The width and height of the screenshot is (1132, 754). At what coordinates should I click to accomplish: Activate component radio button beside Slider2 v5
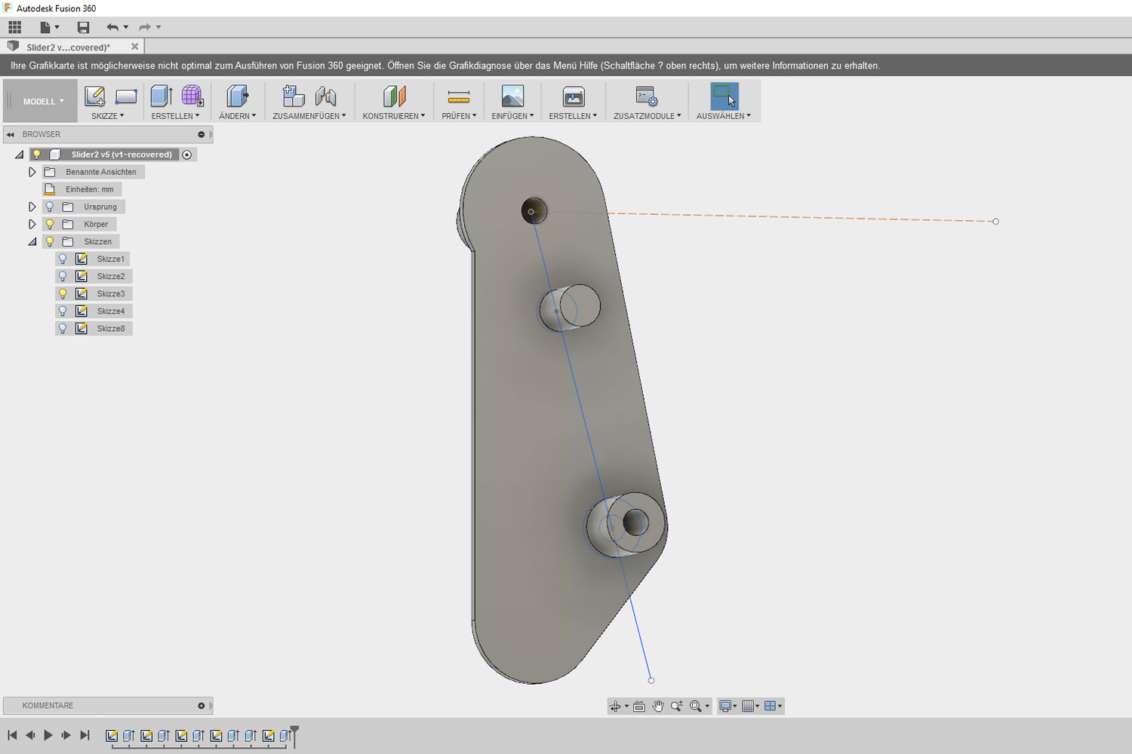pyautogui.click(x=187, y=155)
